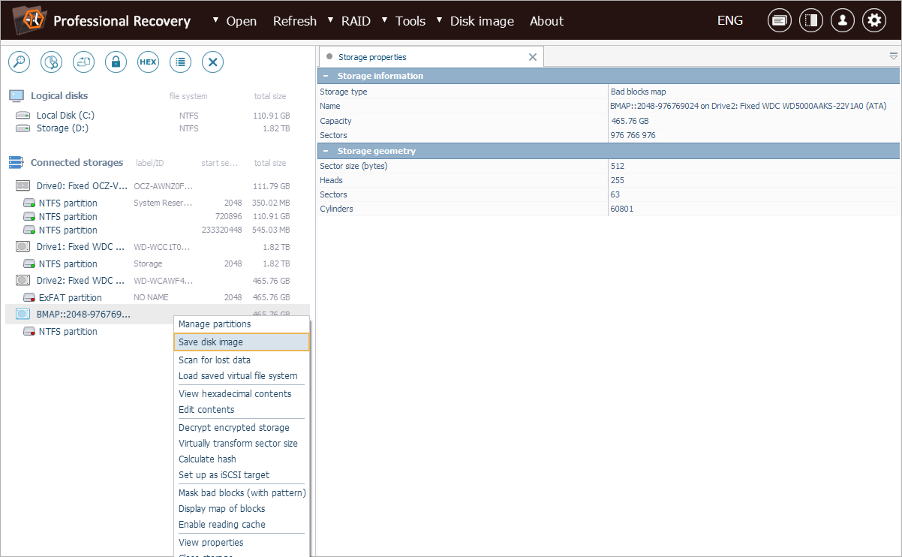
Task: Switch language via the ENG button
Action: pyautogui.click(x=730, y=20)
